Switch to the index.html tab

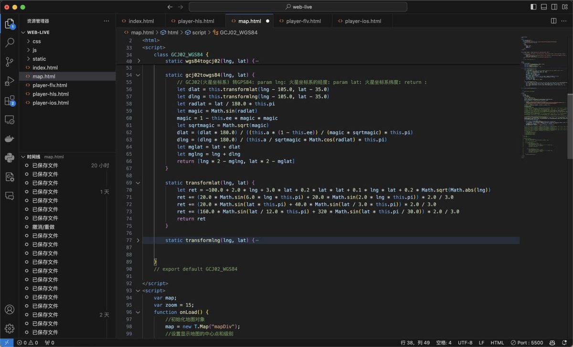tap(141, 21)
